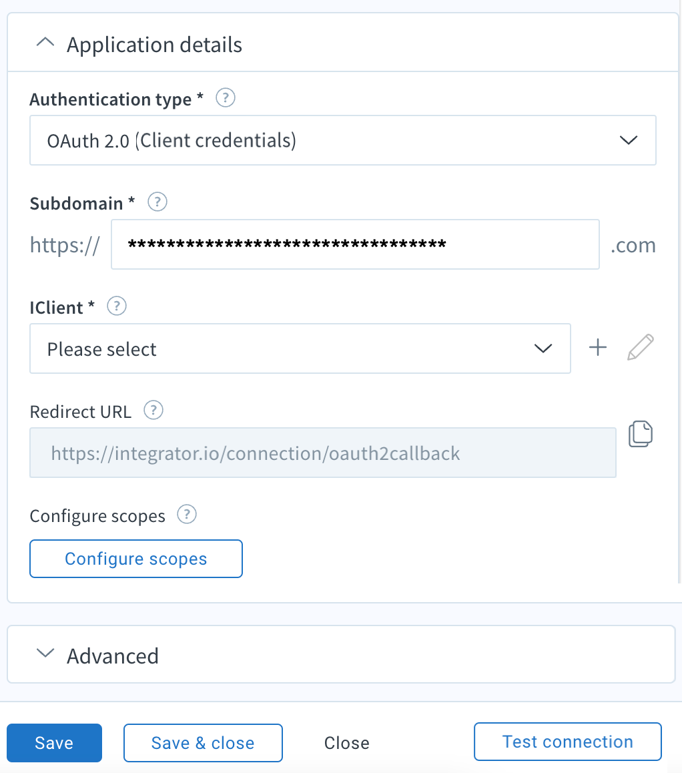Screen dimensions: 682x773
Task: Edit IClient using the pencil icon
Action: (x=641, y=348)
